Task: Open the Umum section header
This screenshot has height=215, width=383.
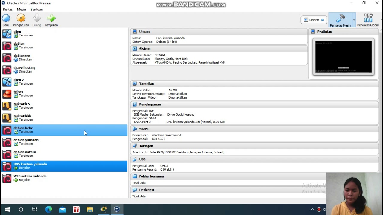Action: coord(219,32)
